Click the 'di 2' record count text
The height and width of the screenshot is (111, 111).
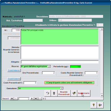click(x=44, y=99)
